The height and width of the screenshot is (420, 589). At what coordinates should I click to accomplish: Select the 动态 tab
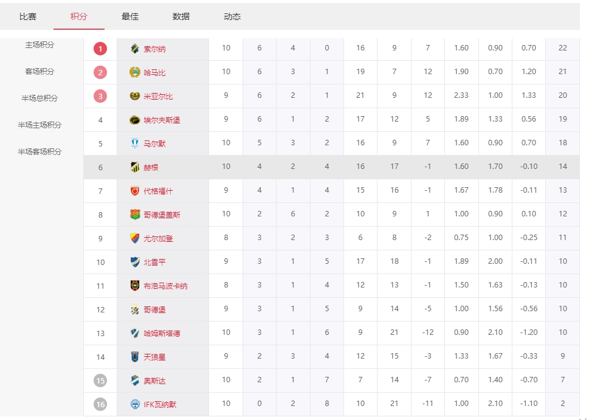coord(232,17)
